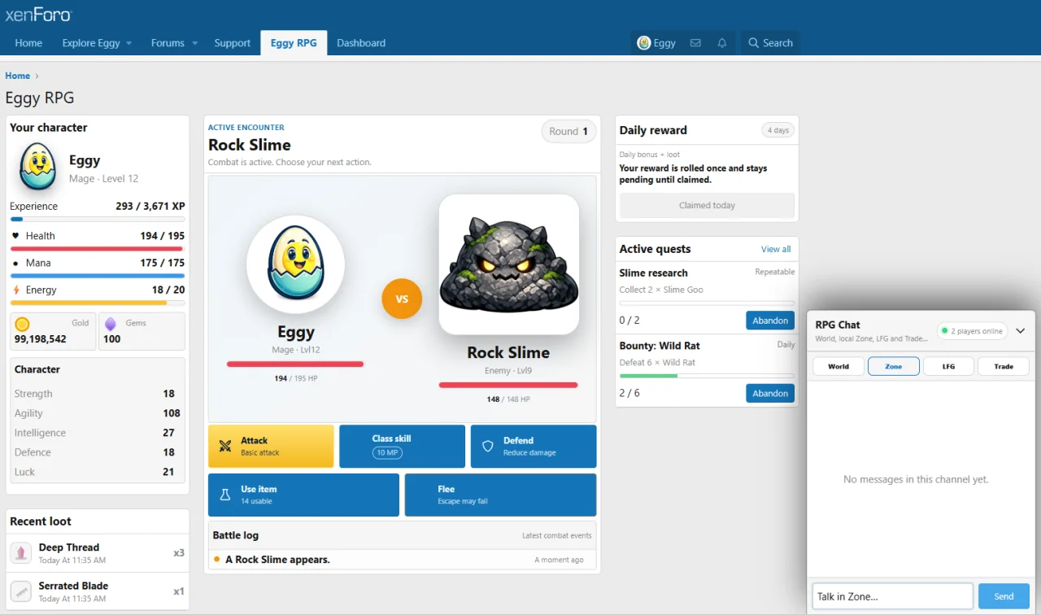The image size is (1041, 615).
Task: Click the Eggy portrait in the encounter arena
Action: (296, 264)
